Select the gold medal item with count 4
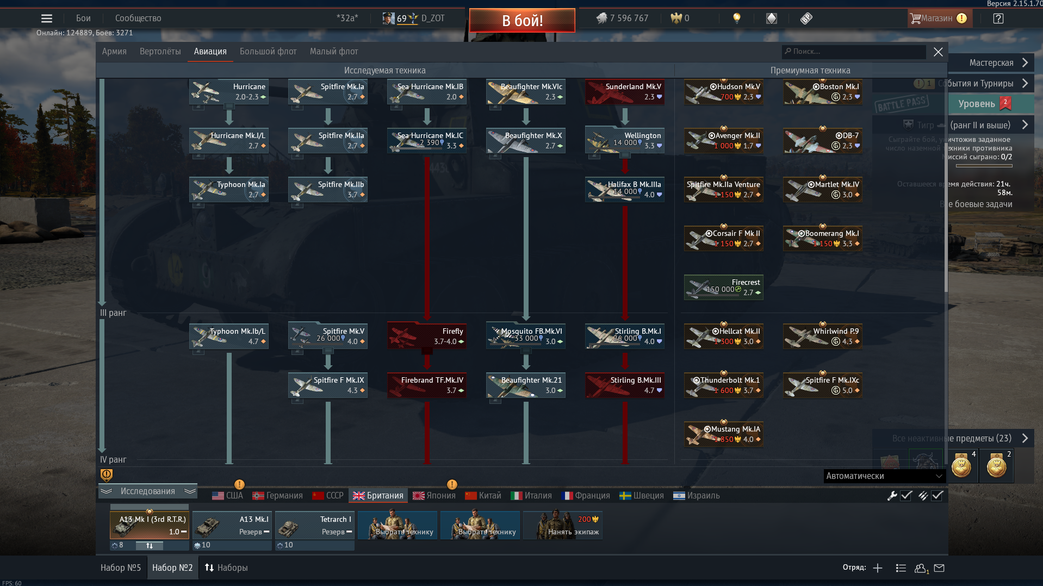The height and width of the screenshot is (586, 1043). (961, 466)
